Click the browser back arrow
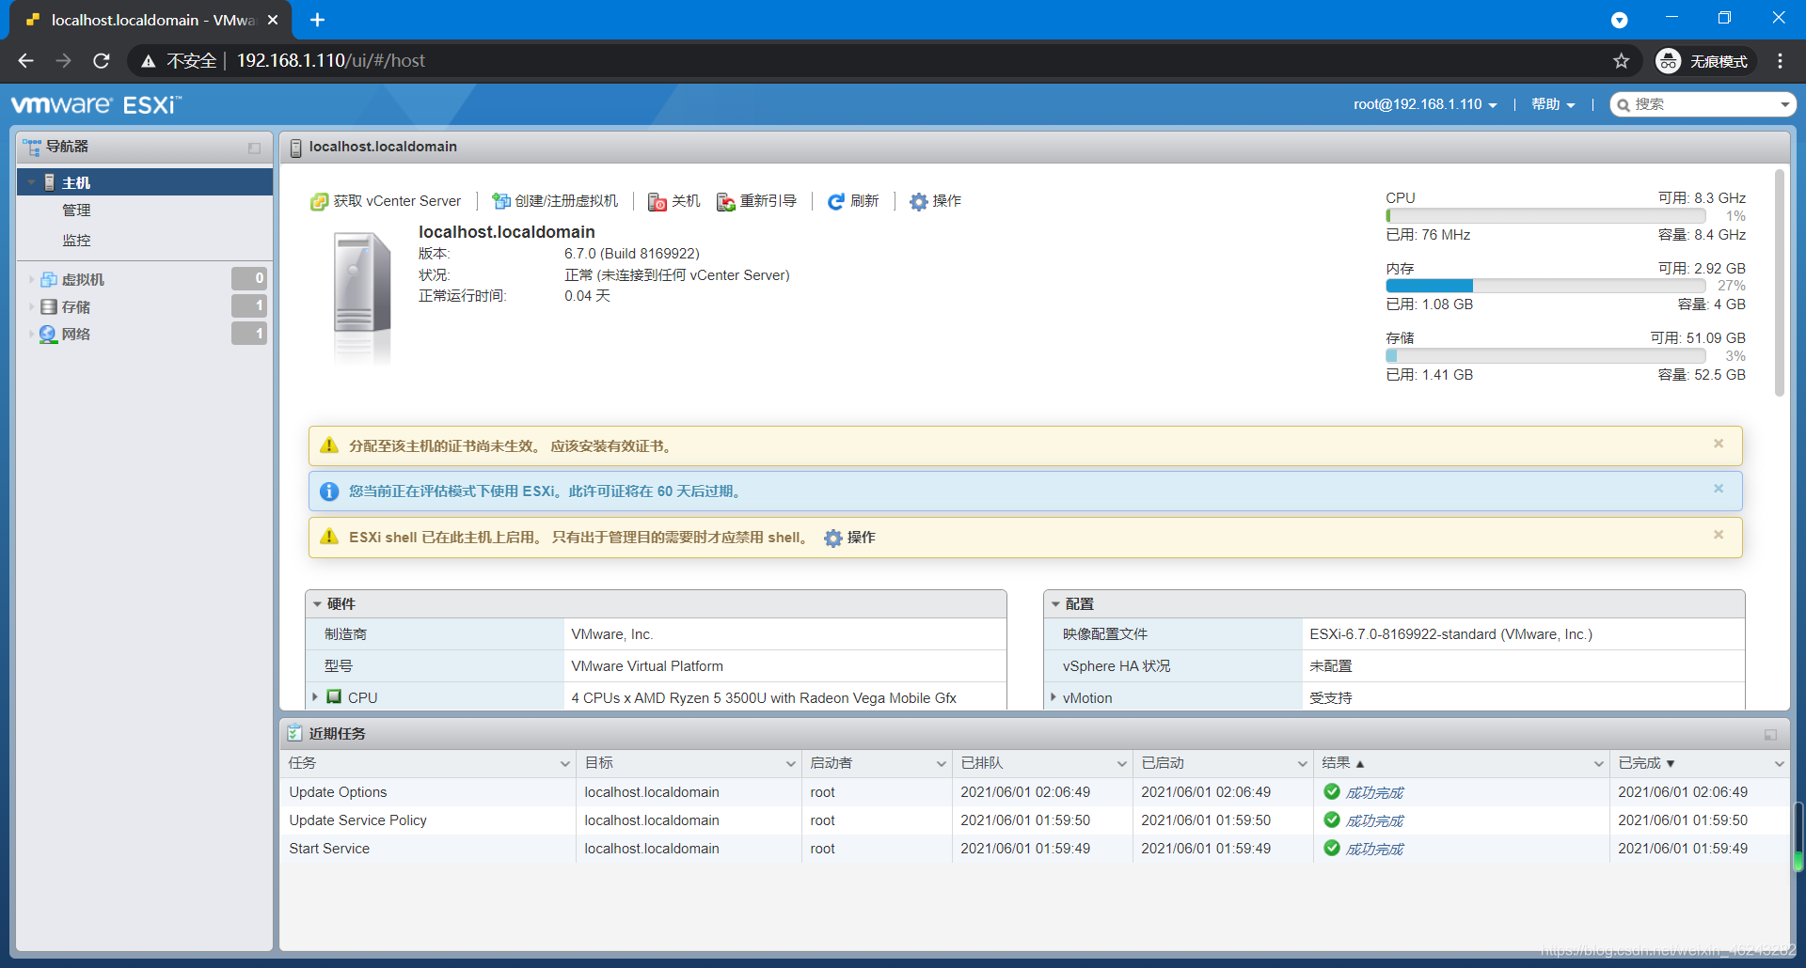Viewport: 1806px width, 968px height. [x=26, y=61]
